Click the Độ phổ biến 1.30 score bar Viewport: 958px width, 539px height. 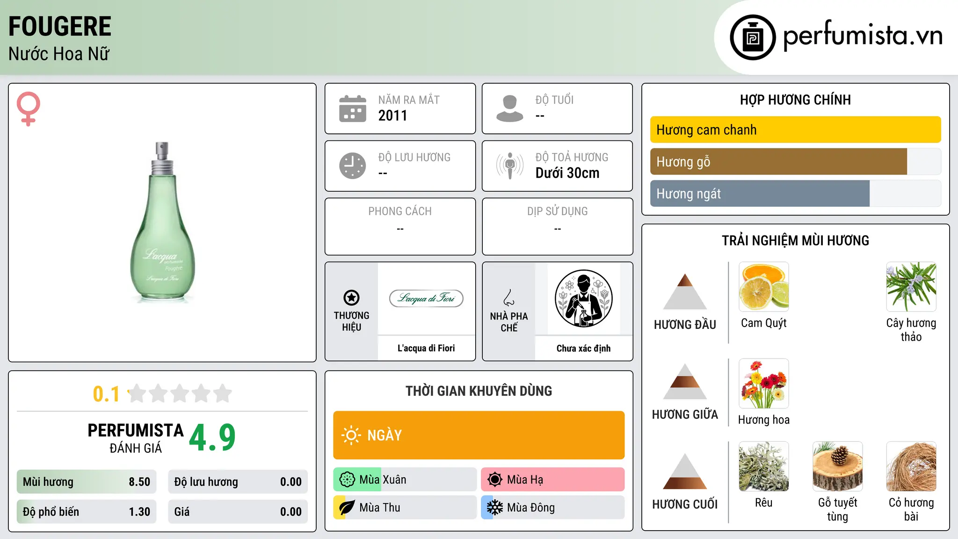(x=87, y=512)
